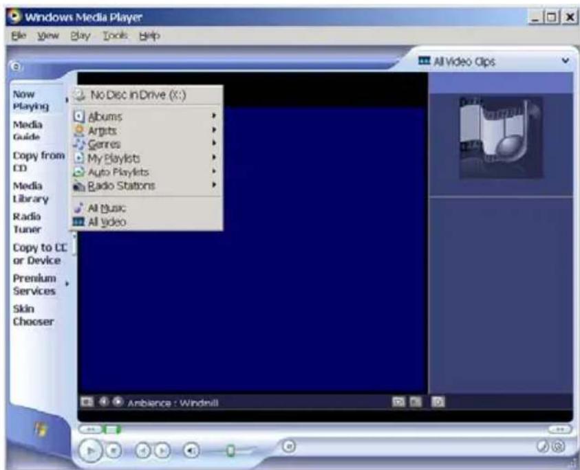Click the icon below the playlist pane
Screen dimensions: 580x470
(438, 402)
